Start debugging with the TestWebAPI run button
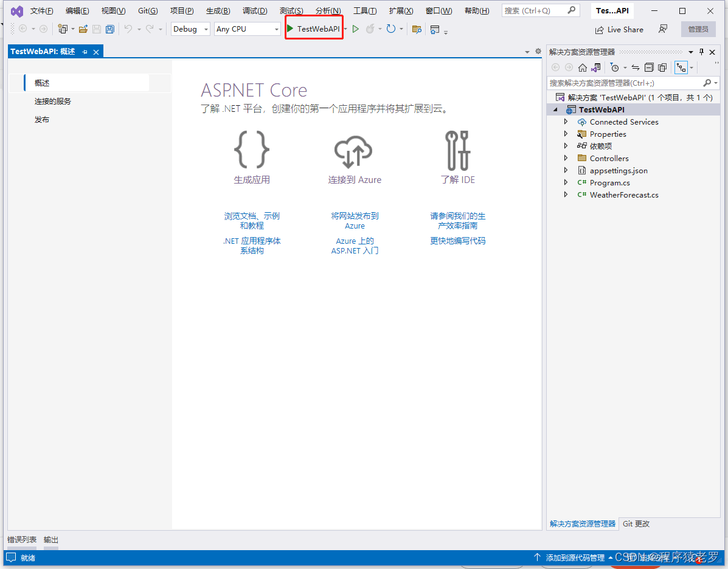The width and height of the screenshot is (728, 569). [313, 29]
